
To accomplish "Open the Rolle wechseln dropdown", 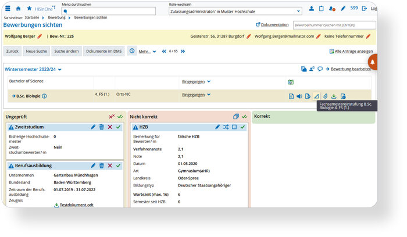I will pyautogui.click(x=235, y=12).
